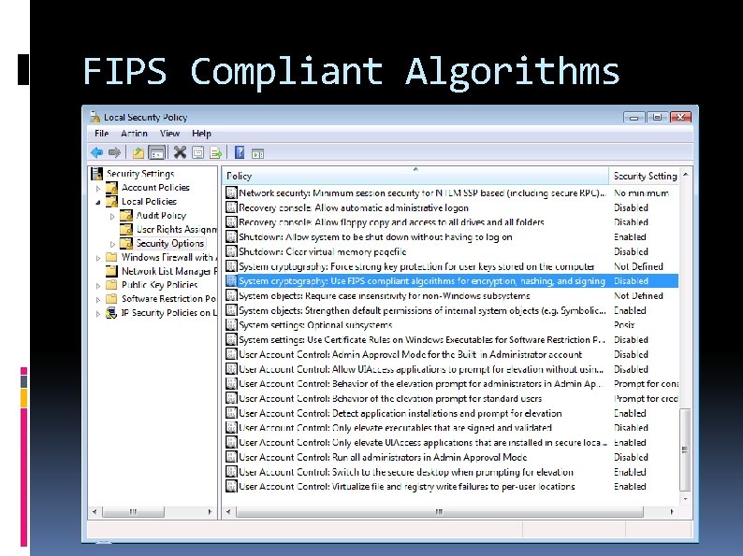Select Network List Manager Policies
Screen dimensions: 743x556
168,271
